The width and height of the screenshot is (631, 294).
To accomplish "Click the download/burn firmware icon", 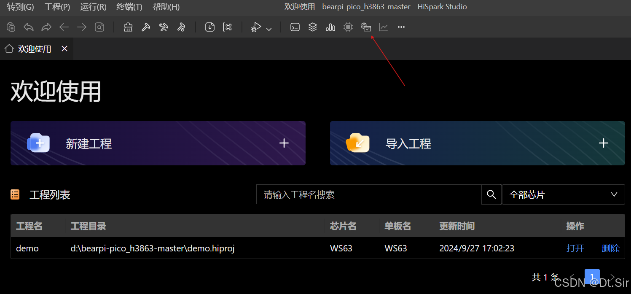I will click(210, 27).
